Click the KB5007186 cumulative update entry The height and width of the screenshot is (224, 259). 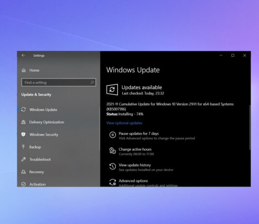170,107
